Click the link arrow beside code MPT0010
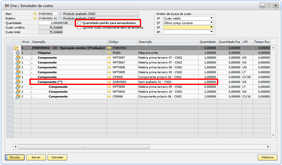The image size is (282, 165). point(110,91)
